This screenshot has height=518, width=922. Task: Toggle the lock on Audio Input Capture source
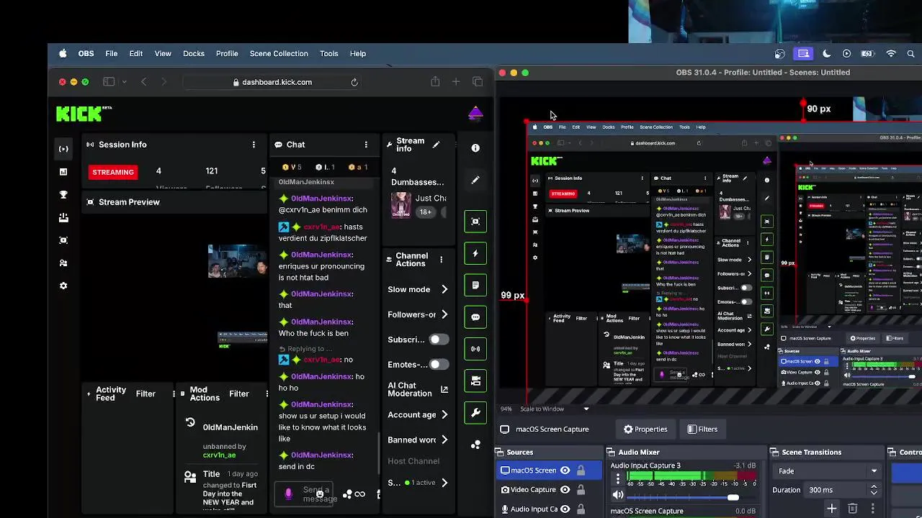click(x=581, y=509)
